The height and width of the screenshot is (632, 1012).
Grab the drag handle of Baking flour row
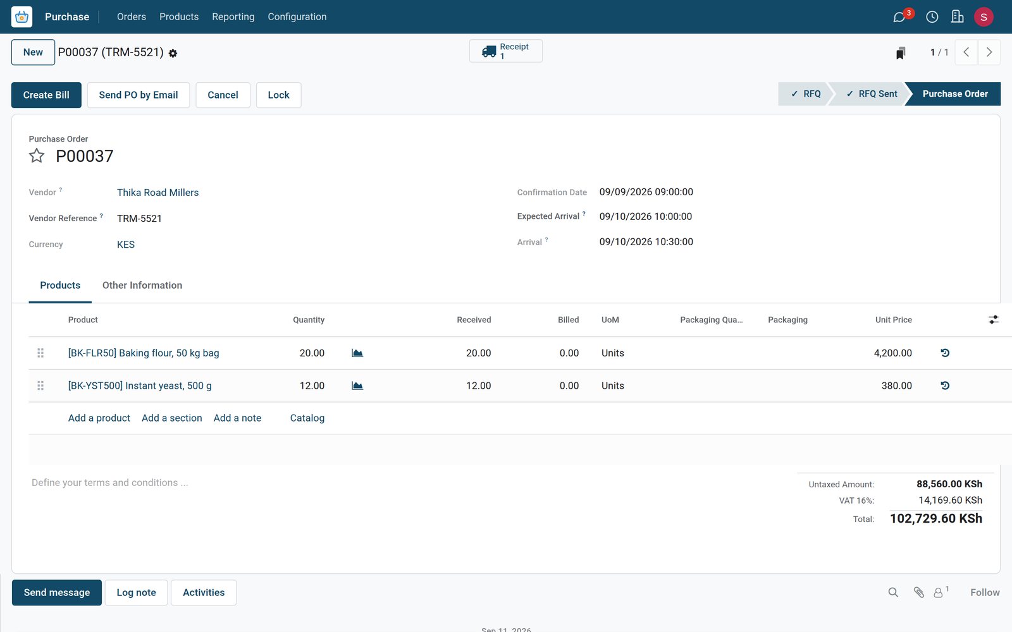point(40,353)
